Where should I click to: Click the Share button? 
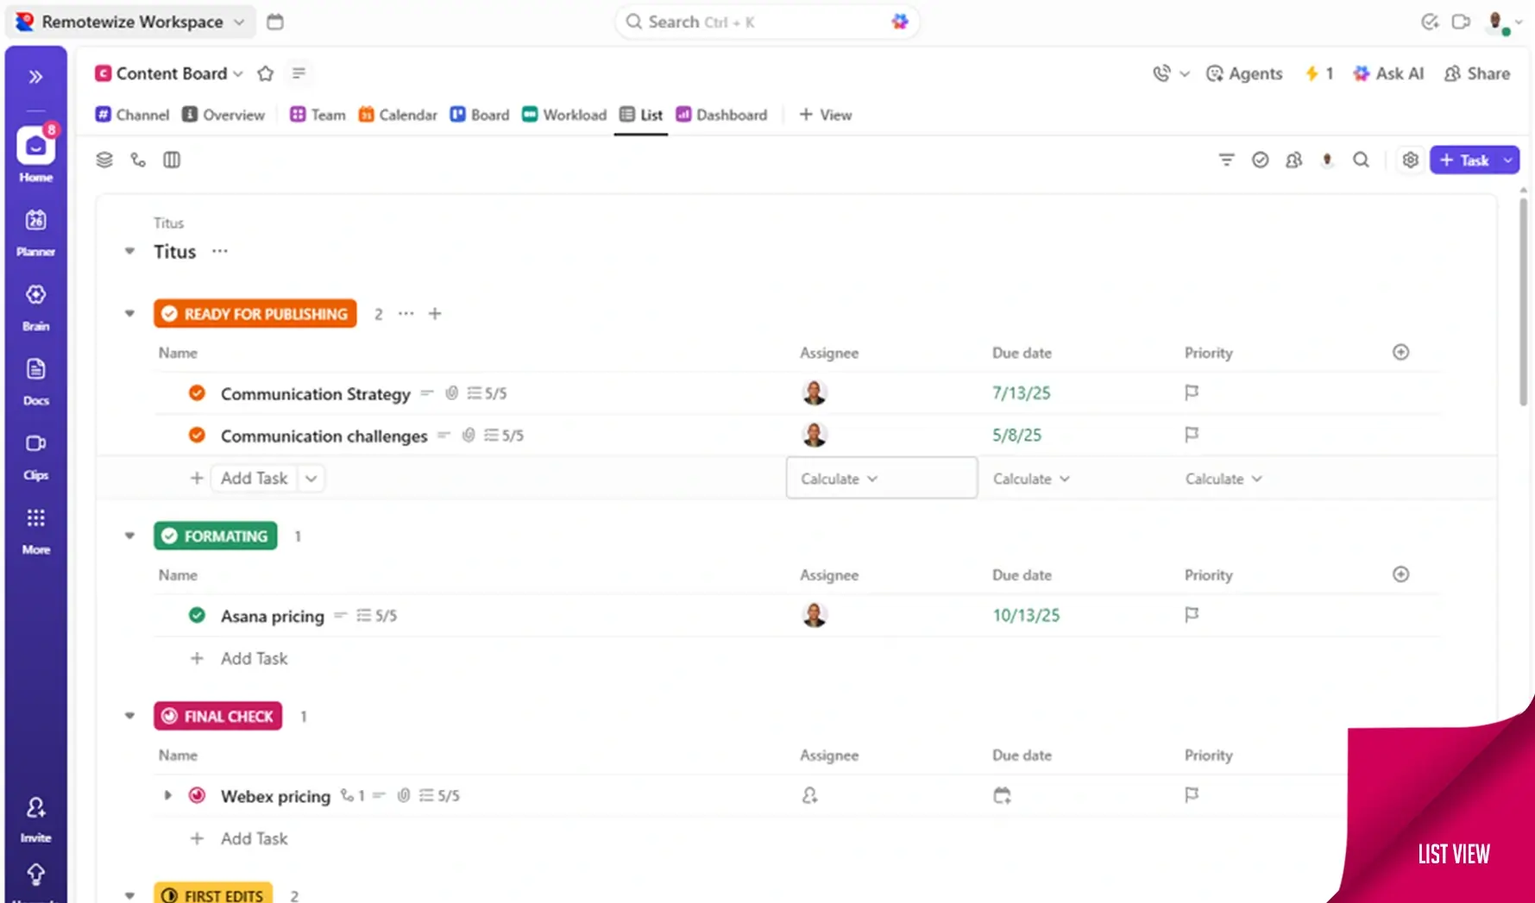pyautogui.click(x=1477, y=74)
